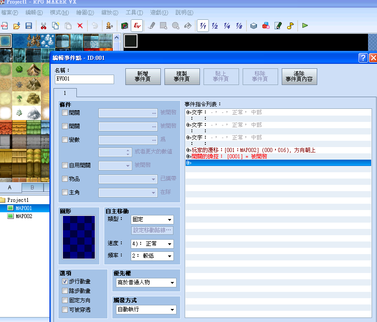Create a new project with the NEW icon
377x322 pixels.
pyautogui.click(x=4, y=26)
